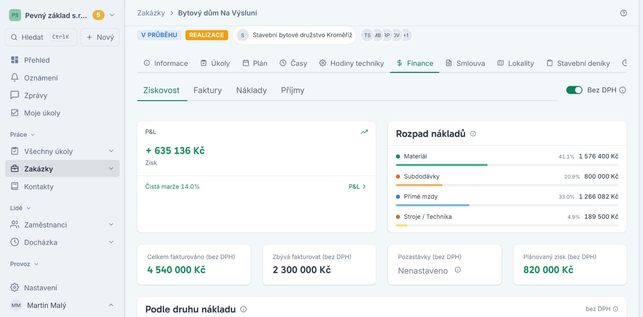Image resolution: width=643 pixels, height=317 pixels.
Task: Open the Smlouva tab
Action: pos(465,63)
